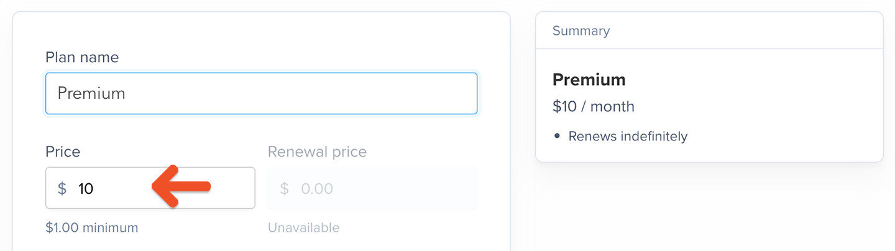Click the "Renews indefinitely" text
Image resolution: width=895 pixels, height=251 pixels.
[628, 136]
